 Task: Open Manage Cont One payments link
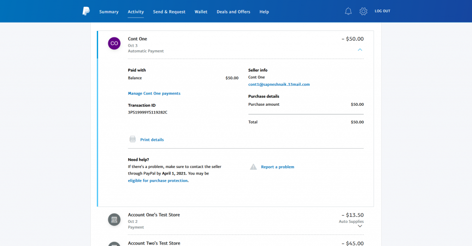[x=154, y=93]
